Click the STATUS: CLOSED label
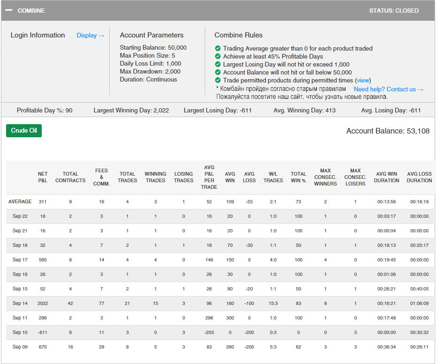The width and height of the screenshot is (436, 364). (394, 10)
